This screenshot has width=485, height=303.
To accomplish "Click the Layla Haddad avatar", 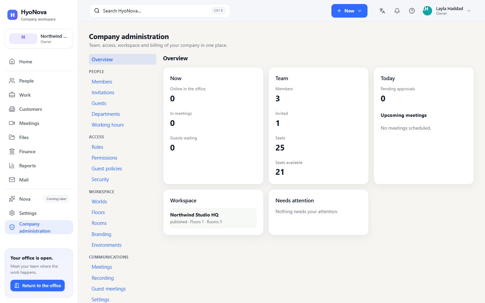I will pos(427,11).
